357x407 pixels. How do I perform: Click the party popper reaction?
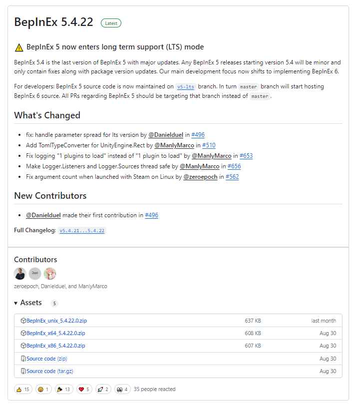(x=63, y=389)
